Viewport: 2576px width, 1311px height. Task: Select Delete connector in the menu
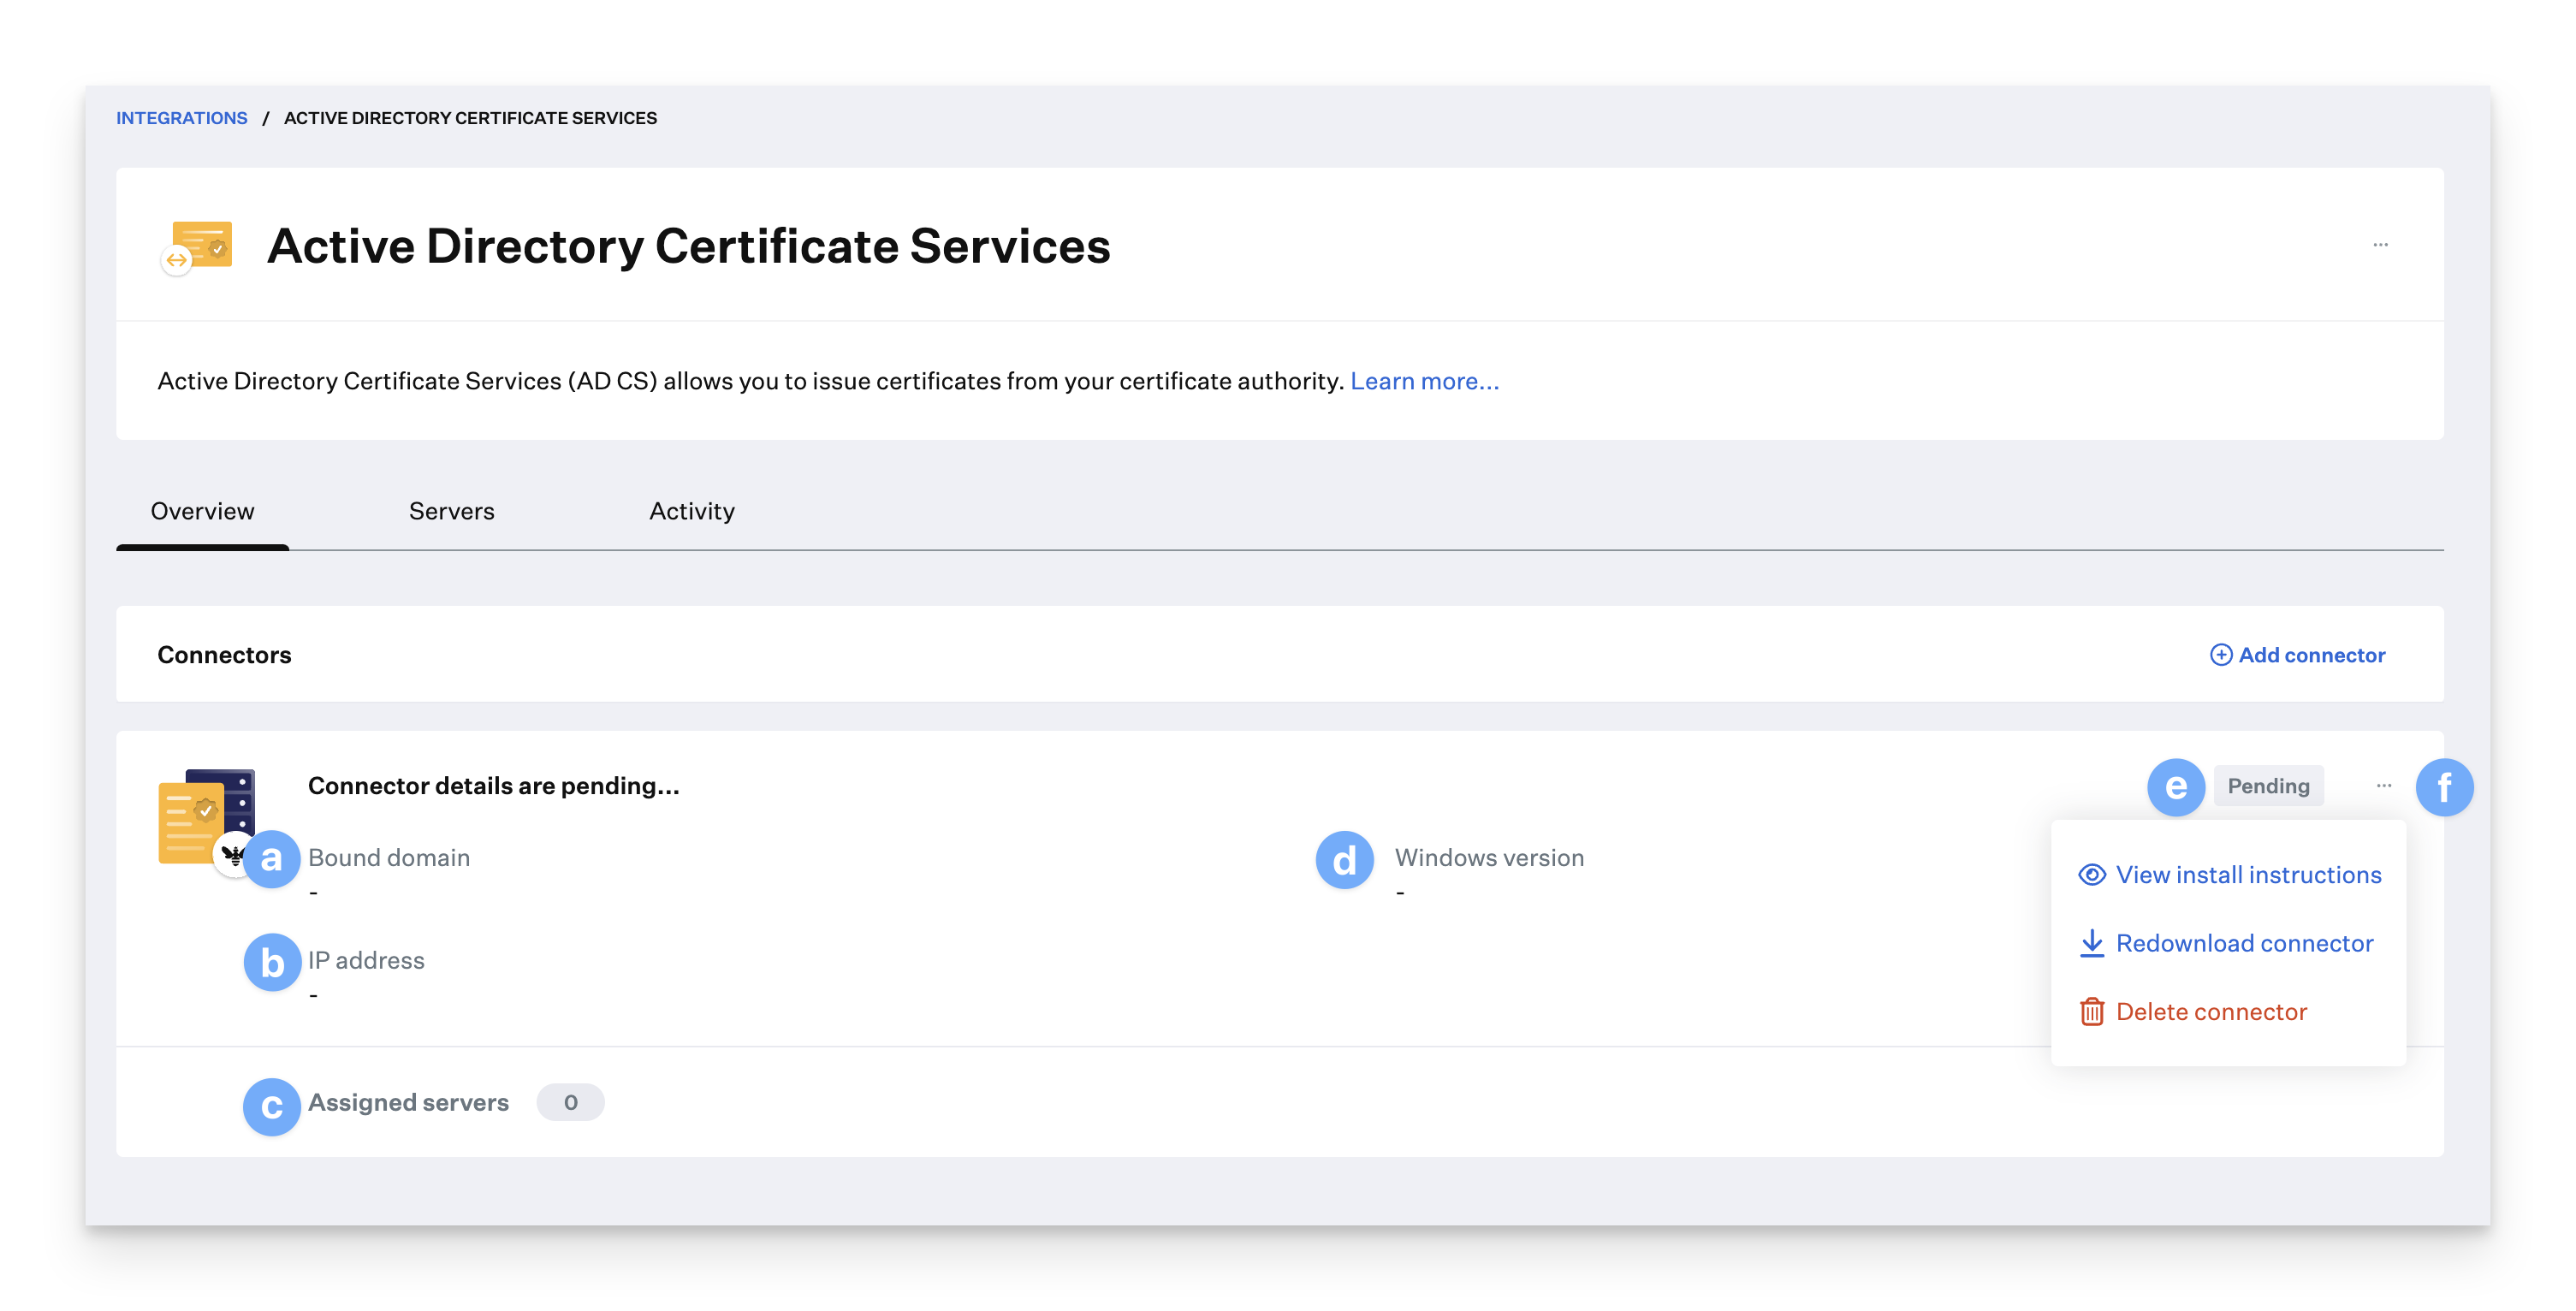[2210, 1012]
